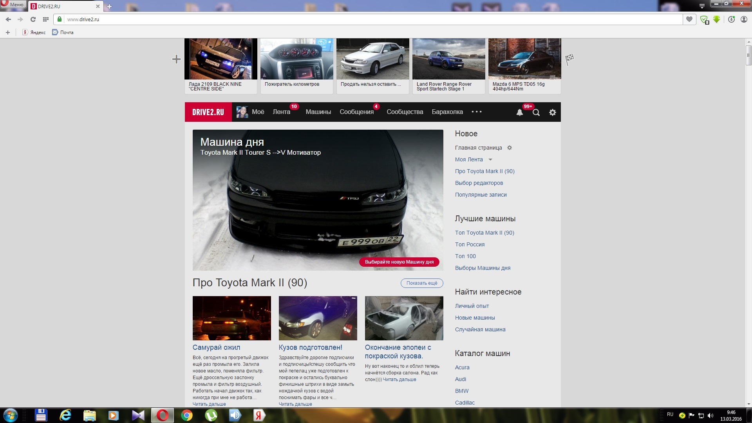Open the Opera Меню button

click(x=13, y=4)
